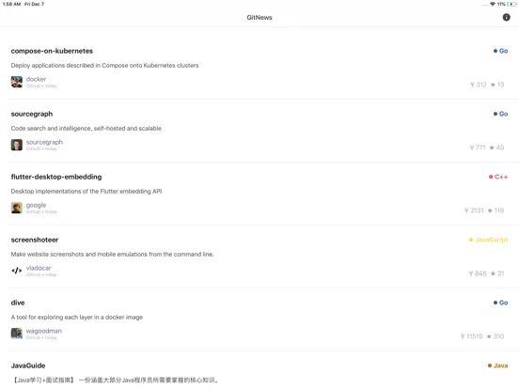Viewport: 519px width, 389px height.
Task: Open the JavaGuide repository title
Action: 28,366
